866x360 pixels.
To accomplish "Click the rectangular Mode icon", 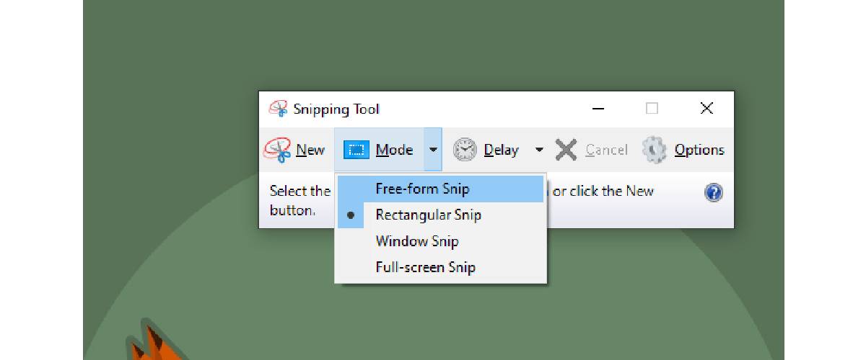I will (x=356, y=150).
